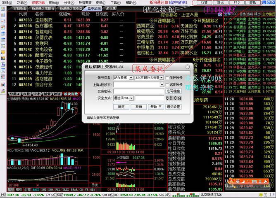Click the red-green candlestick icon in left sidebar
This screenshot has height=198, width=276.
pyautogui.click(x=3, y=27)
